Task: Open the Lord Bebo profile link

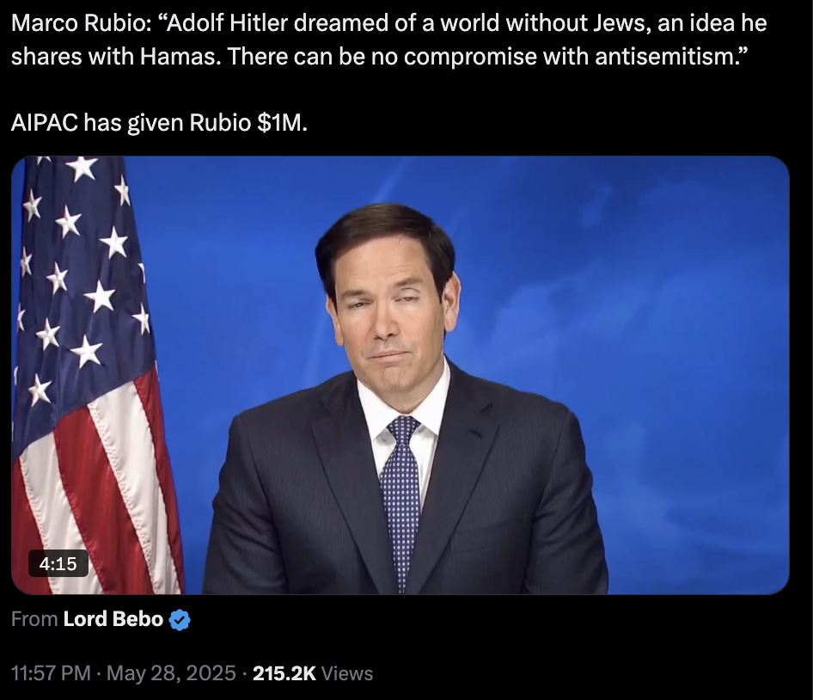Action: coord(113,619)
